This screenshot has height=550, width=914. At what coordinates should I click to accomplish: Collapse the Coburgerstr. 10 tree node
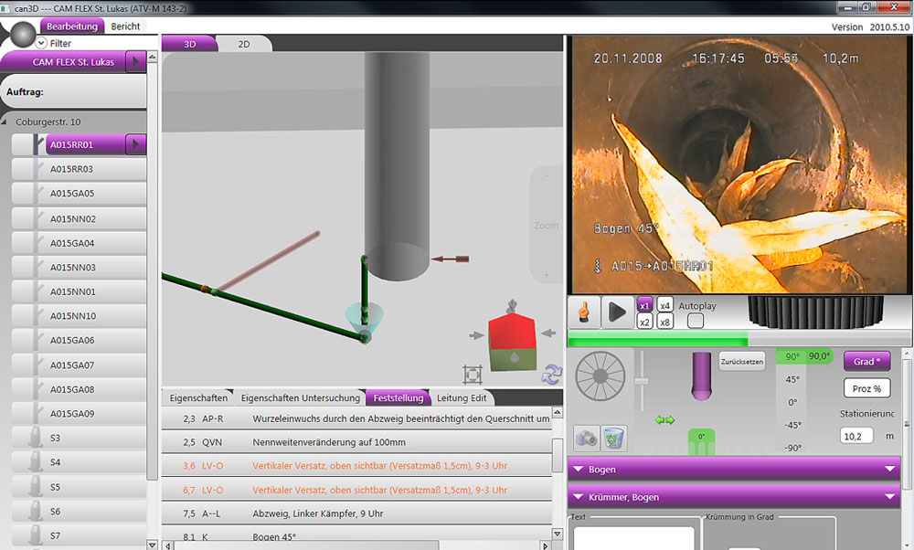tap(7, 122)
